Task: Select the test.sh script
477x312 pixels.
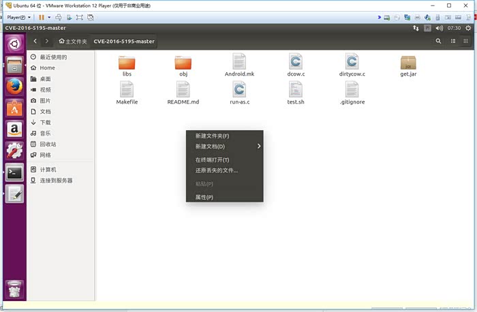Action: 296,93
